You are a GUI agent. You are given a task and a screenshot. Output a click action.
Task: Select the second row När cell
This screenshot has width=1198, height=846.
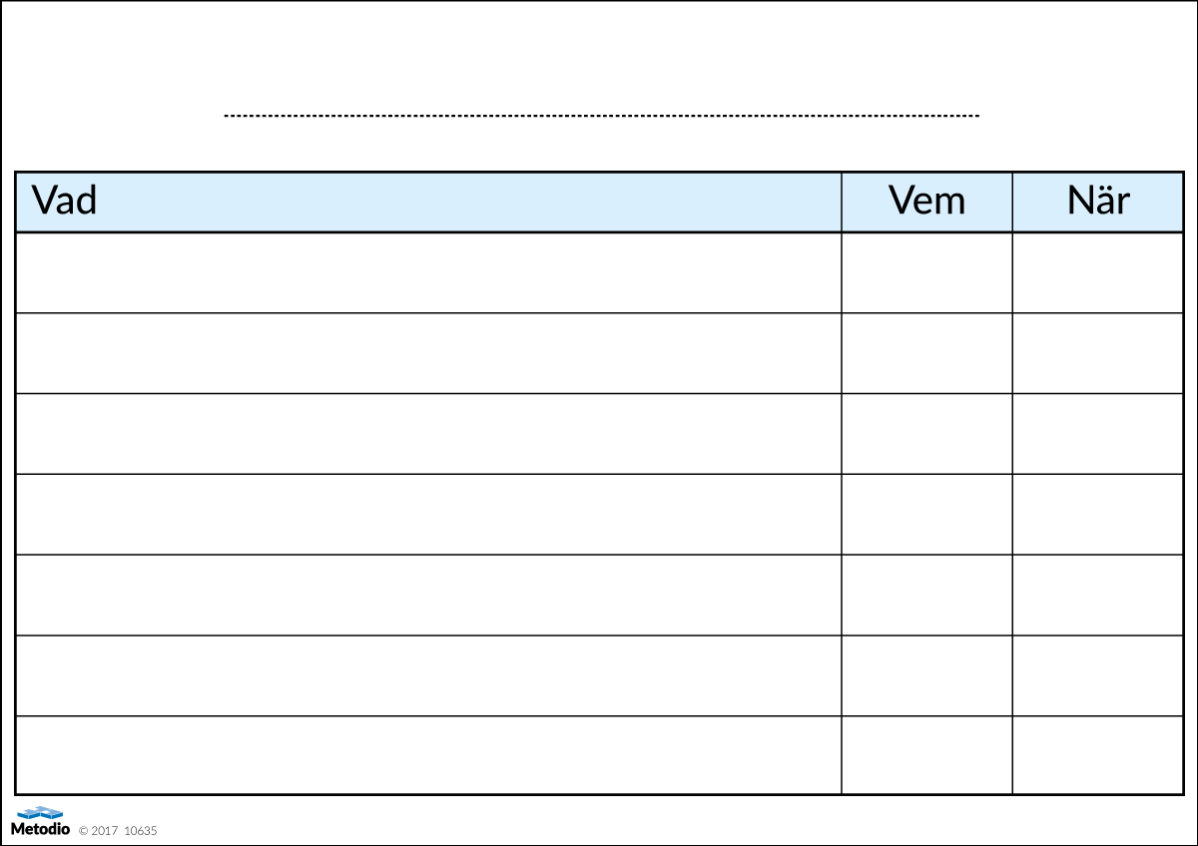[x=1097, y=353]
